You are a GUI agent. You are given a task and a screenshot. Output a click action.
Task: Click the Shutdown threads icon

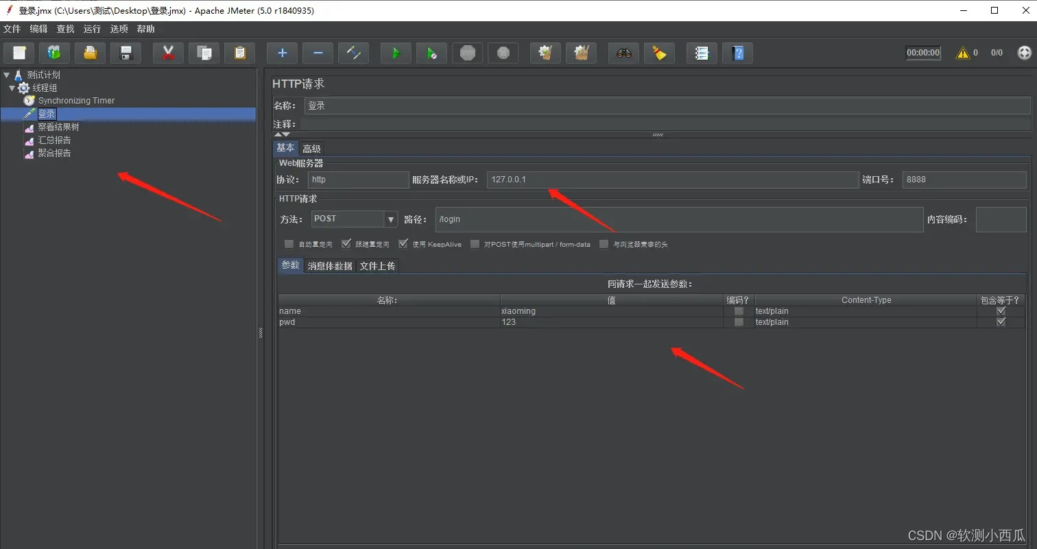click(503, 53)
